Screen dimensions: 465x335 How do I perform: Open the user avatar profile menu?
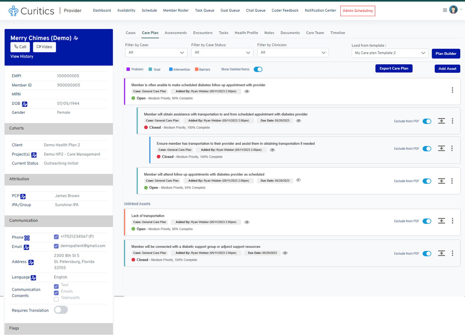click(453, 10)
